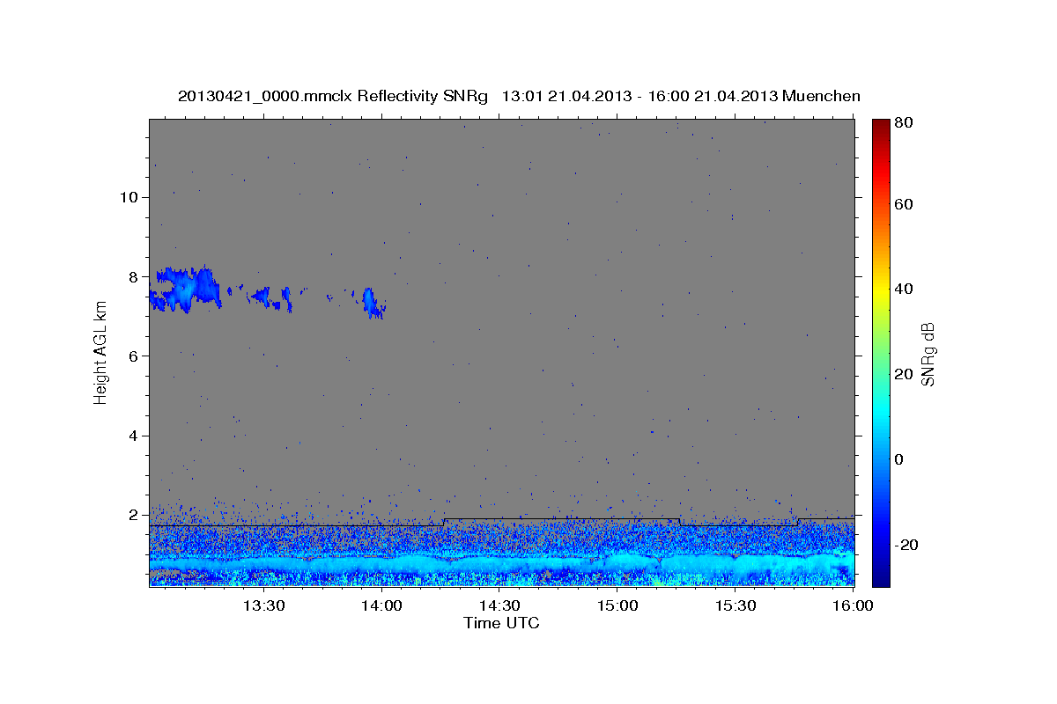Click the 14:30 time tick label

499,606
